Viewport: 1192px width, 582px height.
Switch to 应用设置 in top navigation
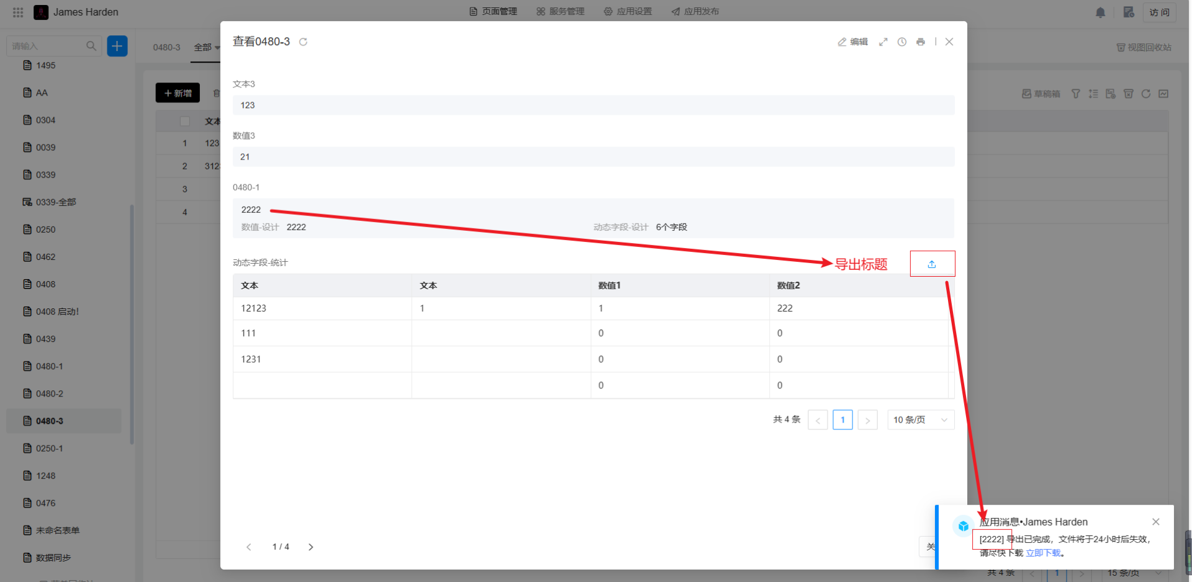pyautogui.click(x=628, y=12)
